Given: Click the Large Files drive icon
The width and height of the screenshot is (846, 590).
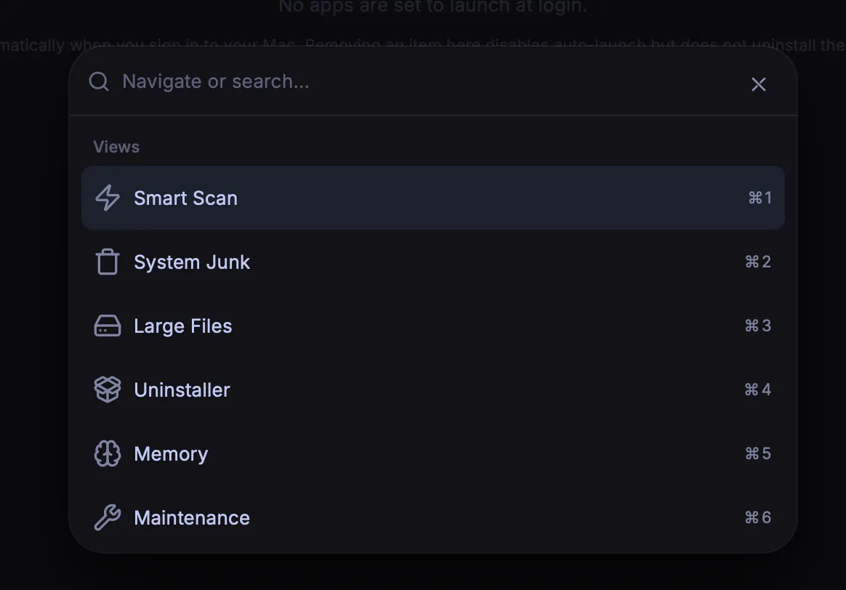Looking at the screenshot, I should [x=108, y=326].
